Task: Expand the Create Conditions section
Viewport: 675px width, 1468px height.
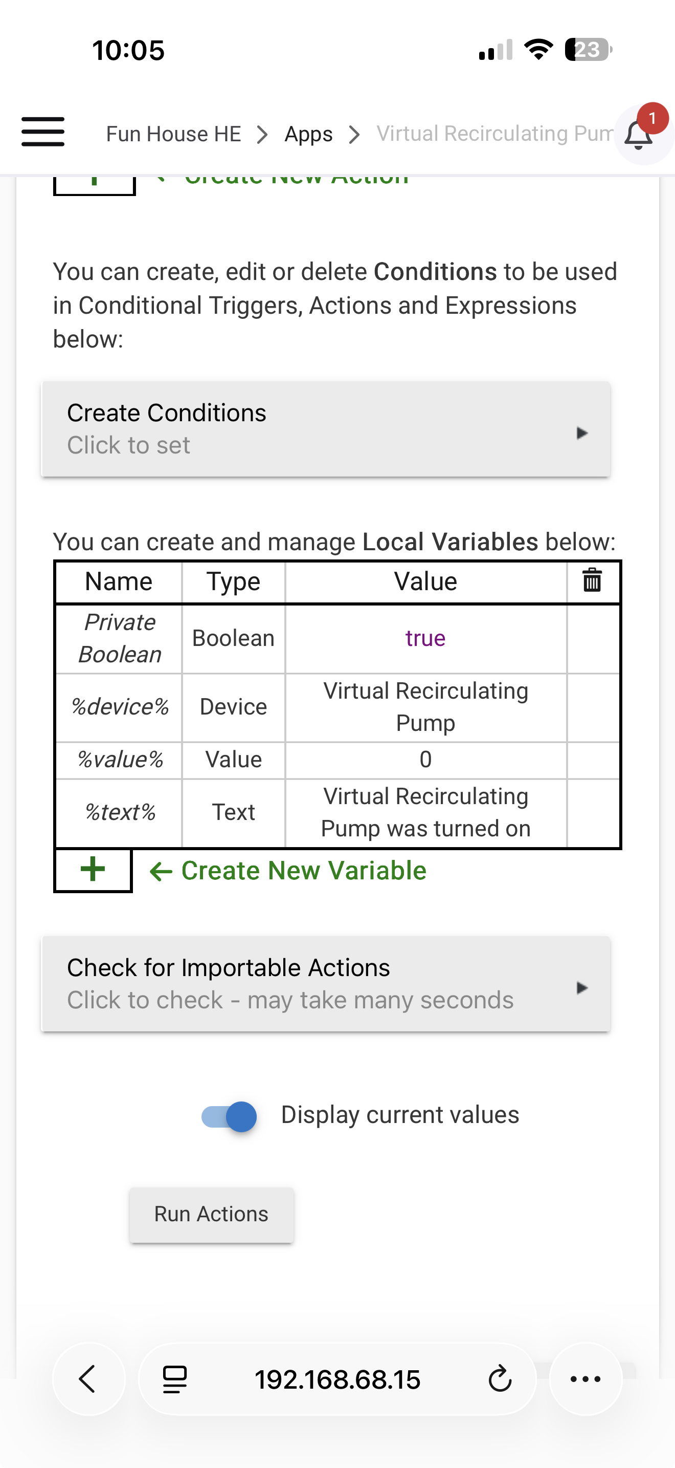Action: (326, 428)
